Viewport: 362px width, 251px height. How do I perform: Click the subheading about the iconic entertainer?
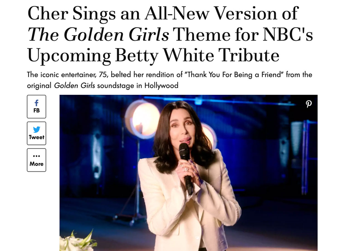170,80
